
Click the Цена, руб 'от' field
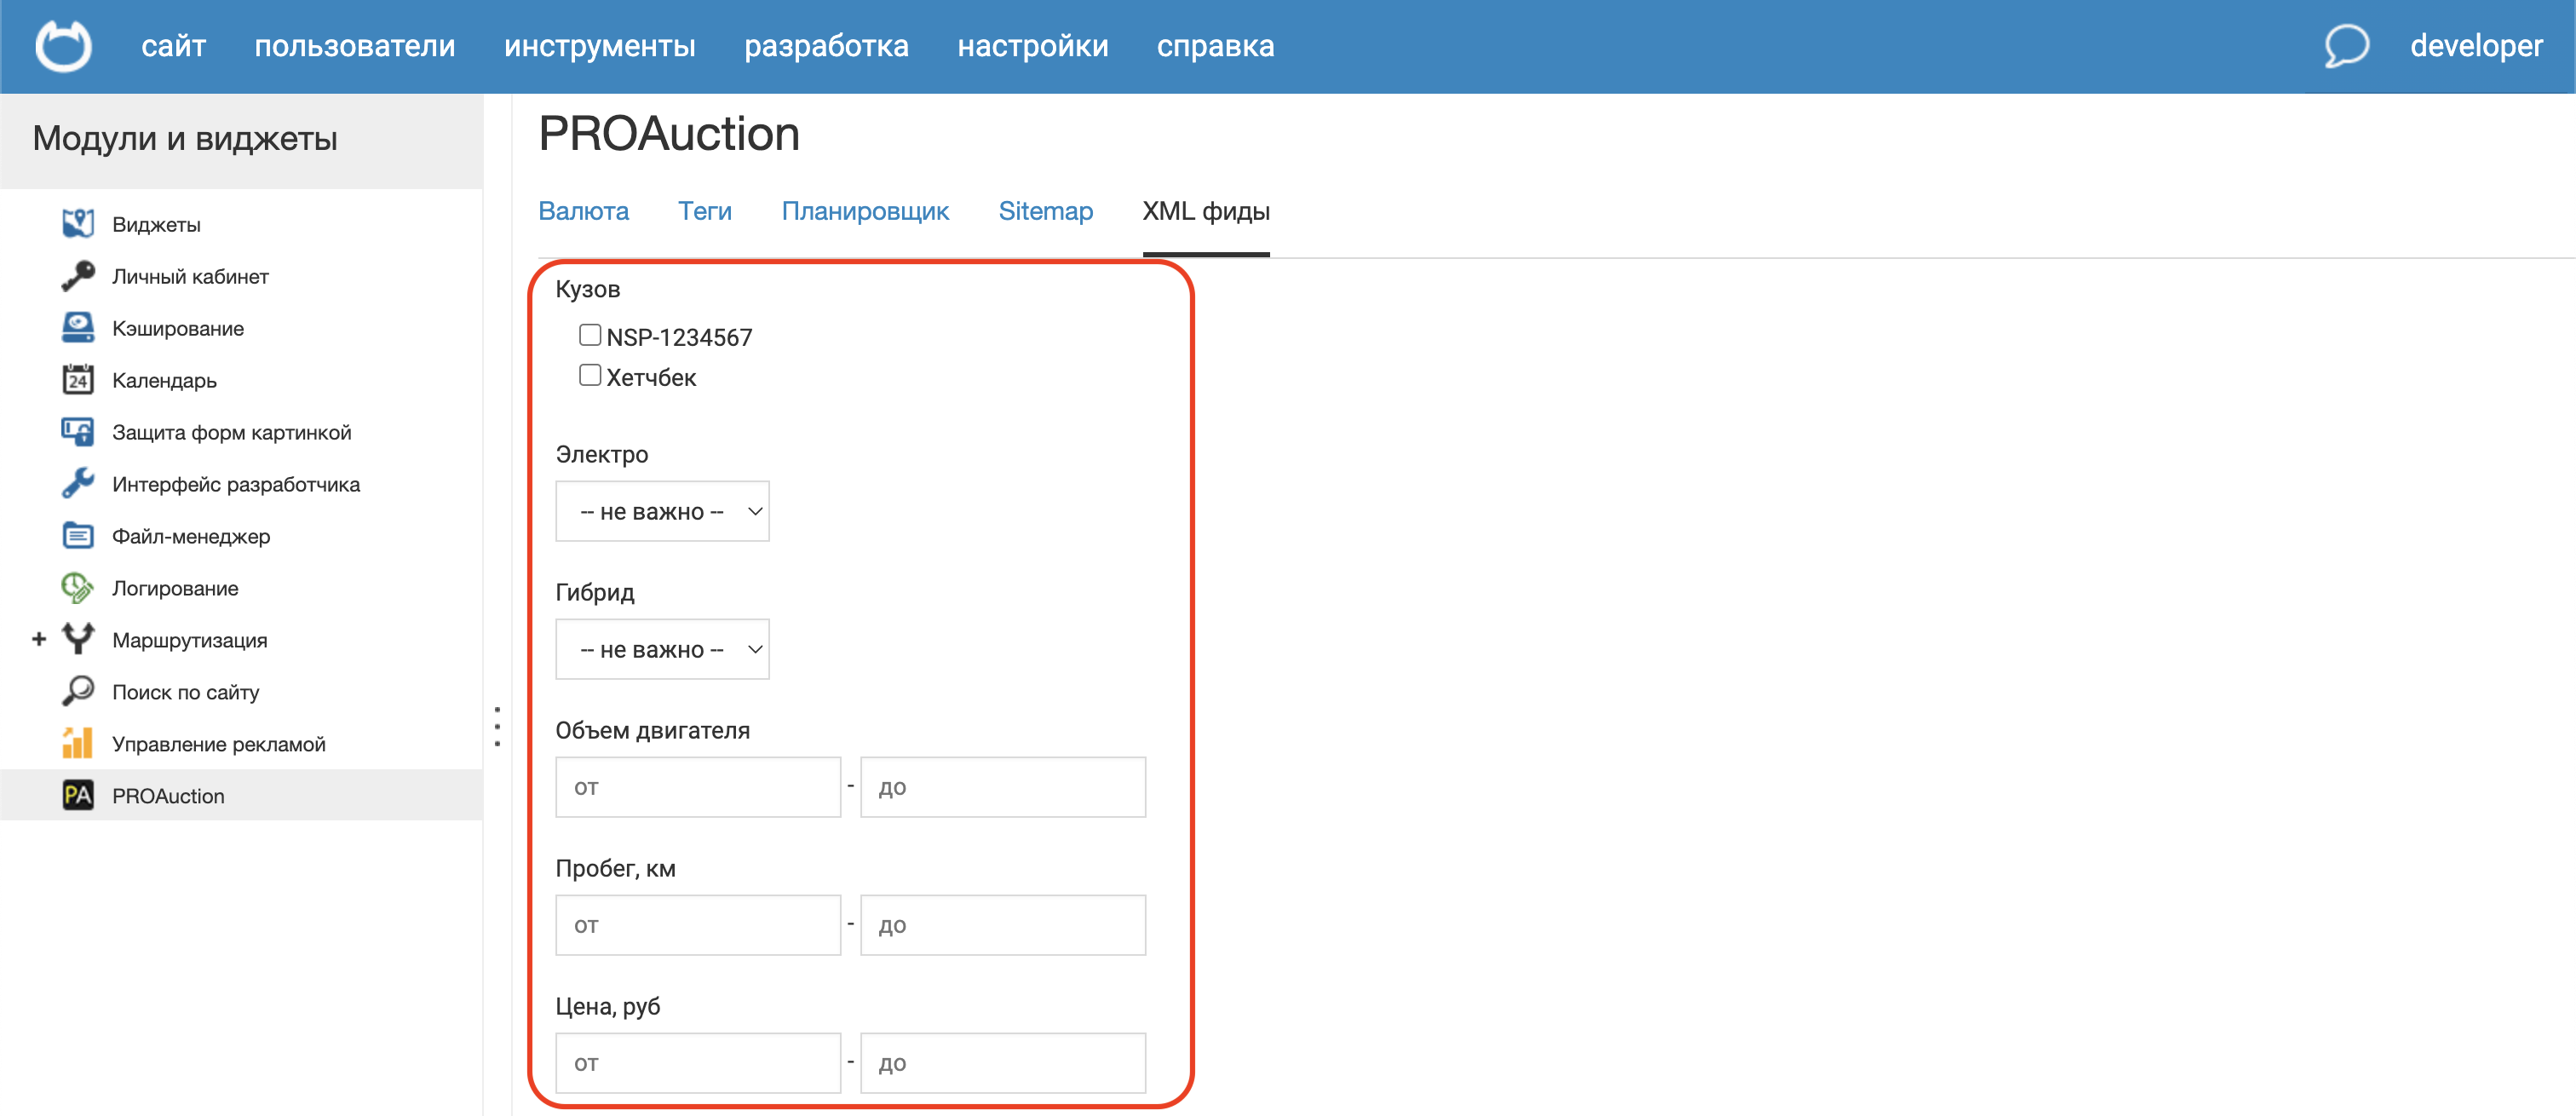tap(698, 1063)
